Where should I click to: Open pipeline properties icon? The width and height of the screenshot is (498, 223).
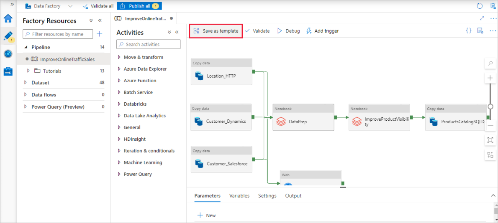(480, 31)
